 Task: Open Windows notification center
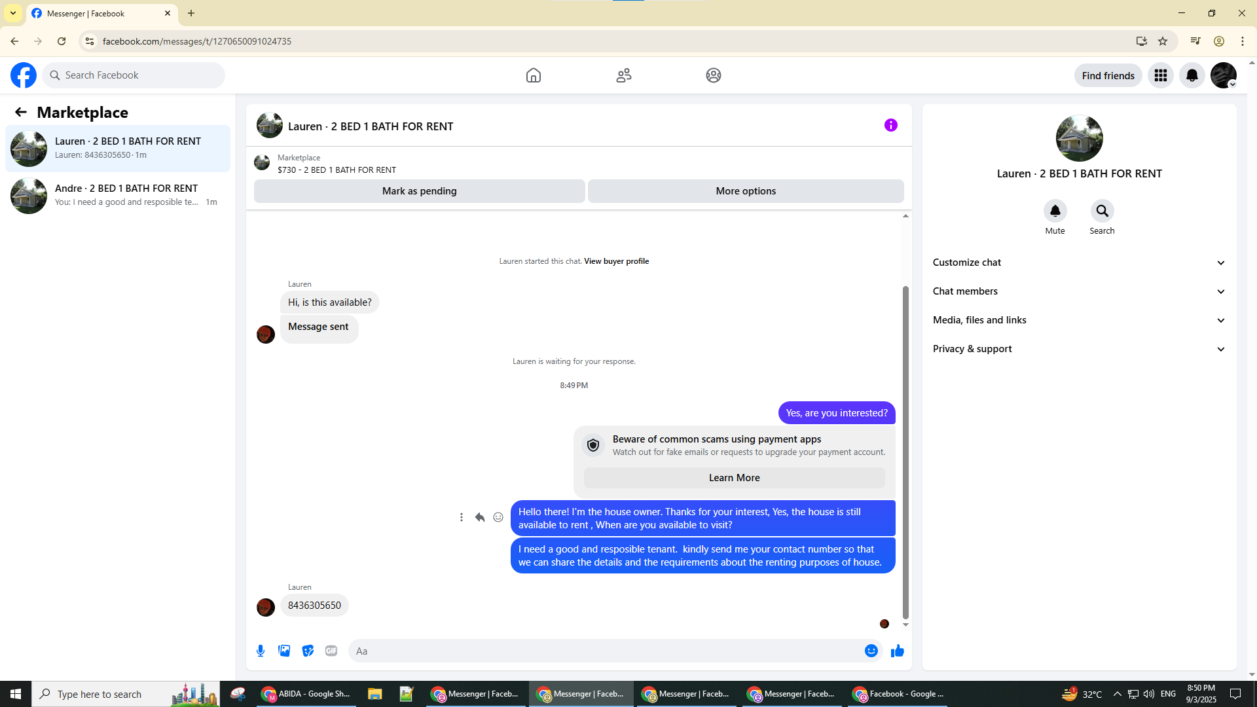[x=1236, y=694]
